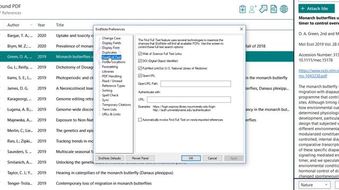Click the OpenURL Path input field
Viewport: 339px width, 190px height.
coord(195,83)
